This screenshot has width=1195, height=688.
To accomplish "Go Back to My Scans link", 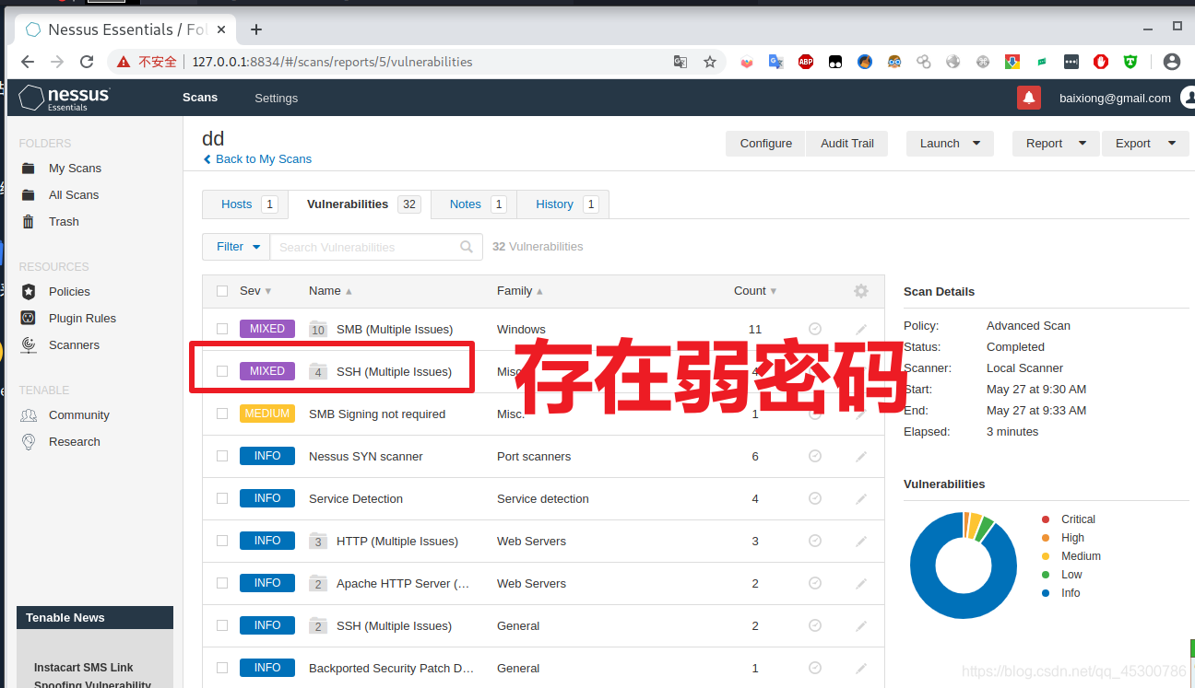I will point(257,159).
